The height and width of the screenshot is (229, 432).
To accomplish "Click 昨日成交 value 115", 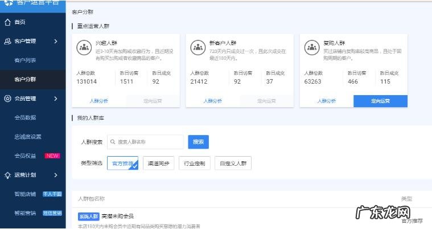I will (x=385, y=81).
